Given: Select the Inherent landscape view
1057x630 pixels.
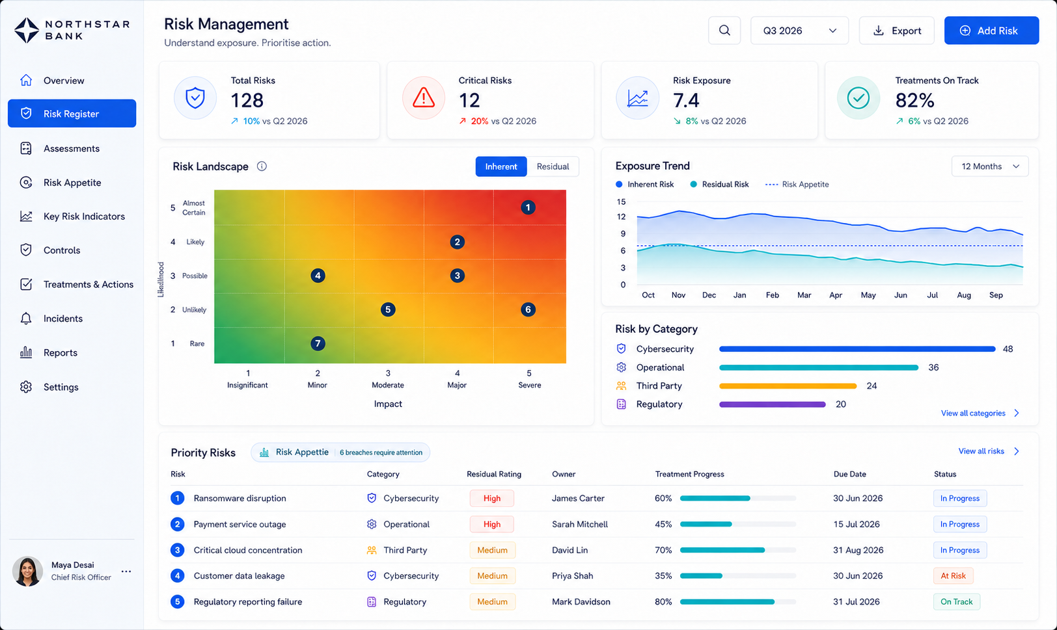Looking at the screenshot, I should 501,166.
